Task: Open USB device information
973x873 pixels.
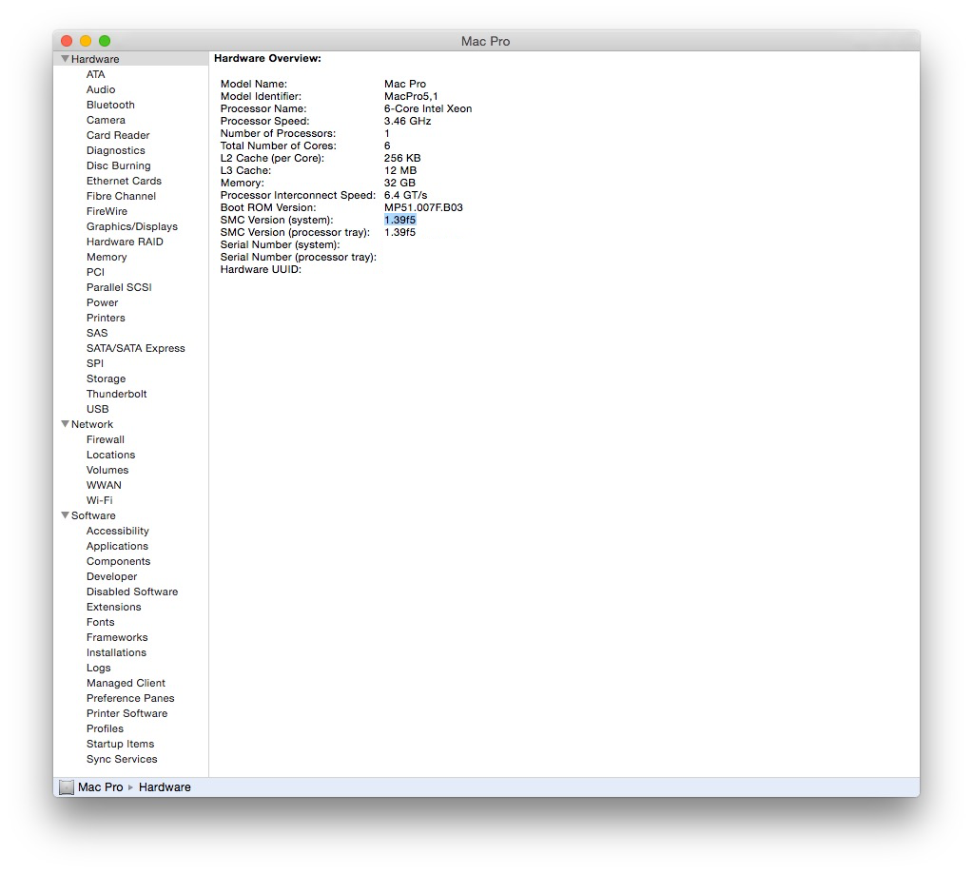Action: [x=97, y=409]
